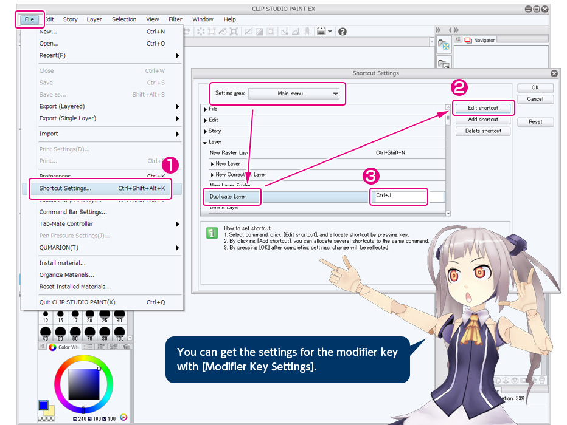Expand the Story category in shortcut list

pyautogui.click(x=206, y=131)
